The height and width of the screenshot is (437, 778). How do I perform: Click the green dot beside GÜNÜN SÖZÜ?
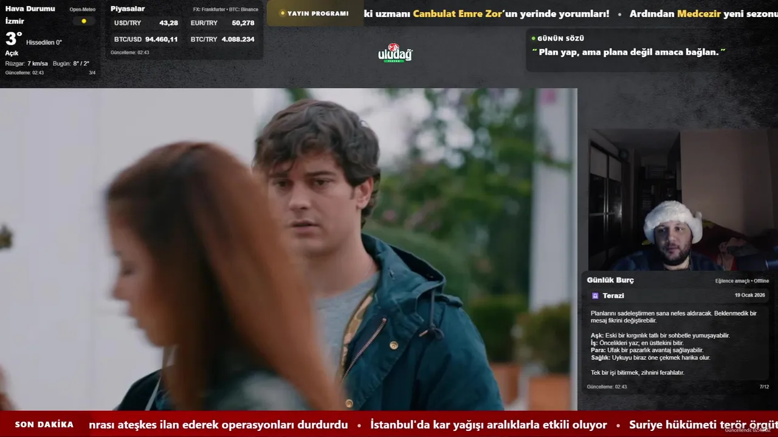[x=534, y=38]
